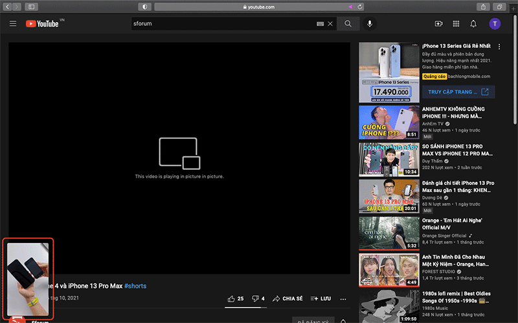The width and height of the screenshot is (518, 323).
Task: Reload page with the refresh icon
Action: click(x=360, y=6)
